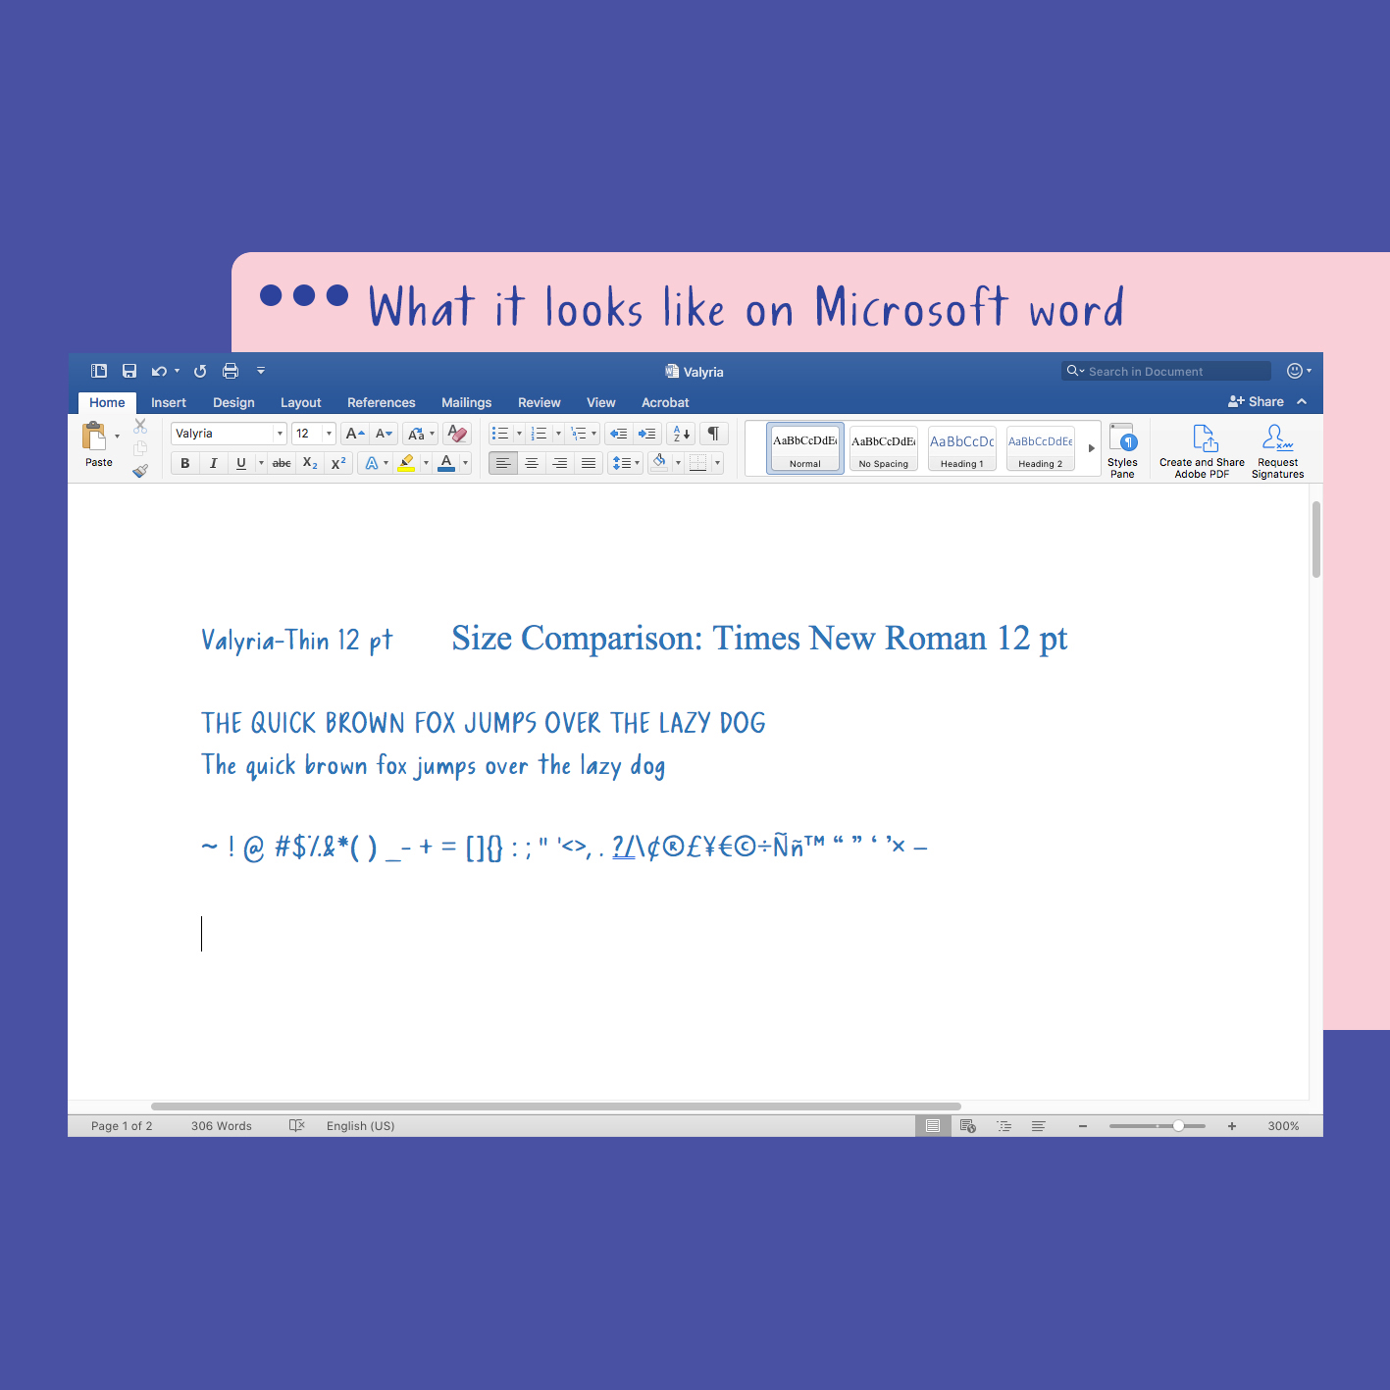This screenshot has width=1390, height=1390.
Task: Toggle show paragraph marks
Action: click(x=713, y=434)
